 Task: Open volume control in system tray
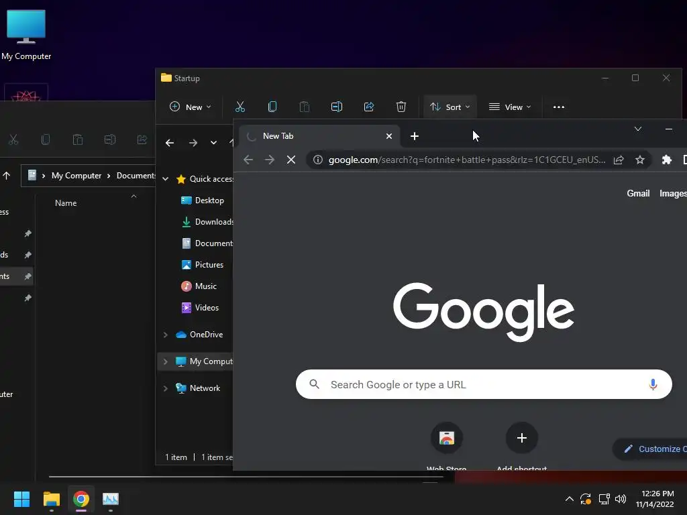(621, 499)
